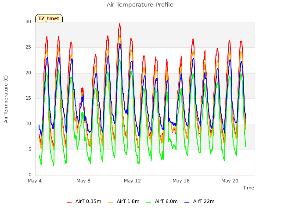Toggle the AirT 1.8m legend entry
Image resolution: width=281 pixels, height=210 pixels.
pos(124,201)
